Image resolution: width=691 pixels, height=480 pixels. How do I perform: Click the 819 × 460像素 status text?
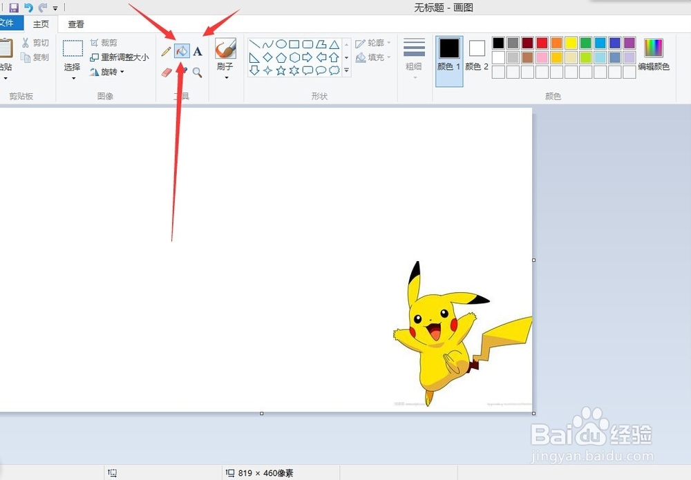(265, 473)
